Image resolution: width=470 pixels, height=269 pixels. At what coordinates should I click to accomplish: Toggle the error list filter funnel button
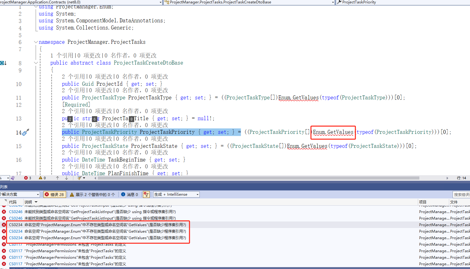pyautogui.click(x=146, y=194)
